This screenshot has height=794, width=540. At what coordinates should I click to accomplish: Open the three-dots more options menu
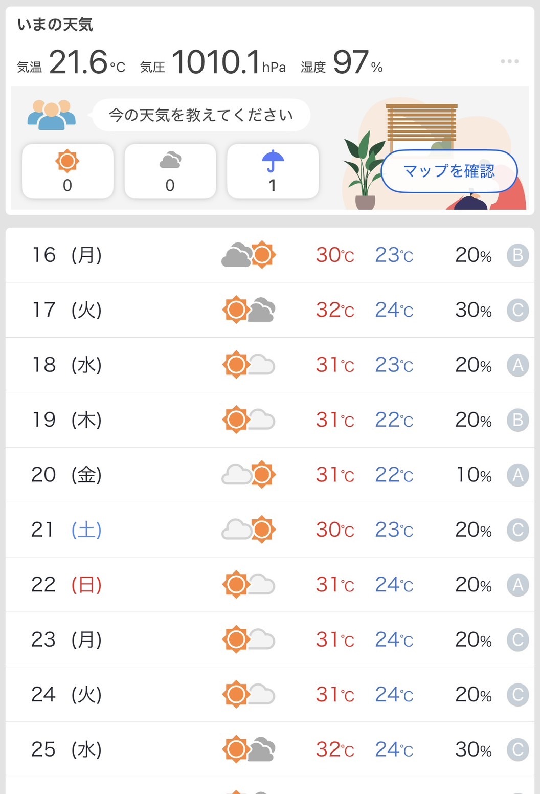click(509, 61)
